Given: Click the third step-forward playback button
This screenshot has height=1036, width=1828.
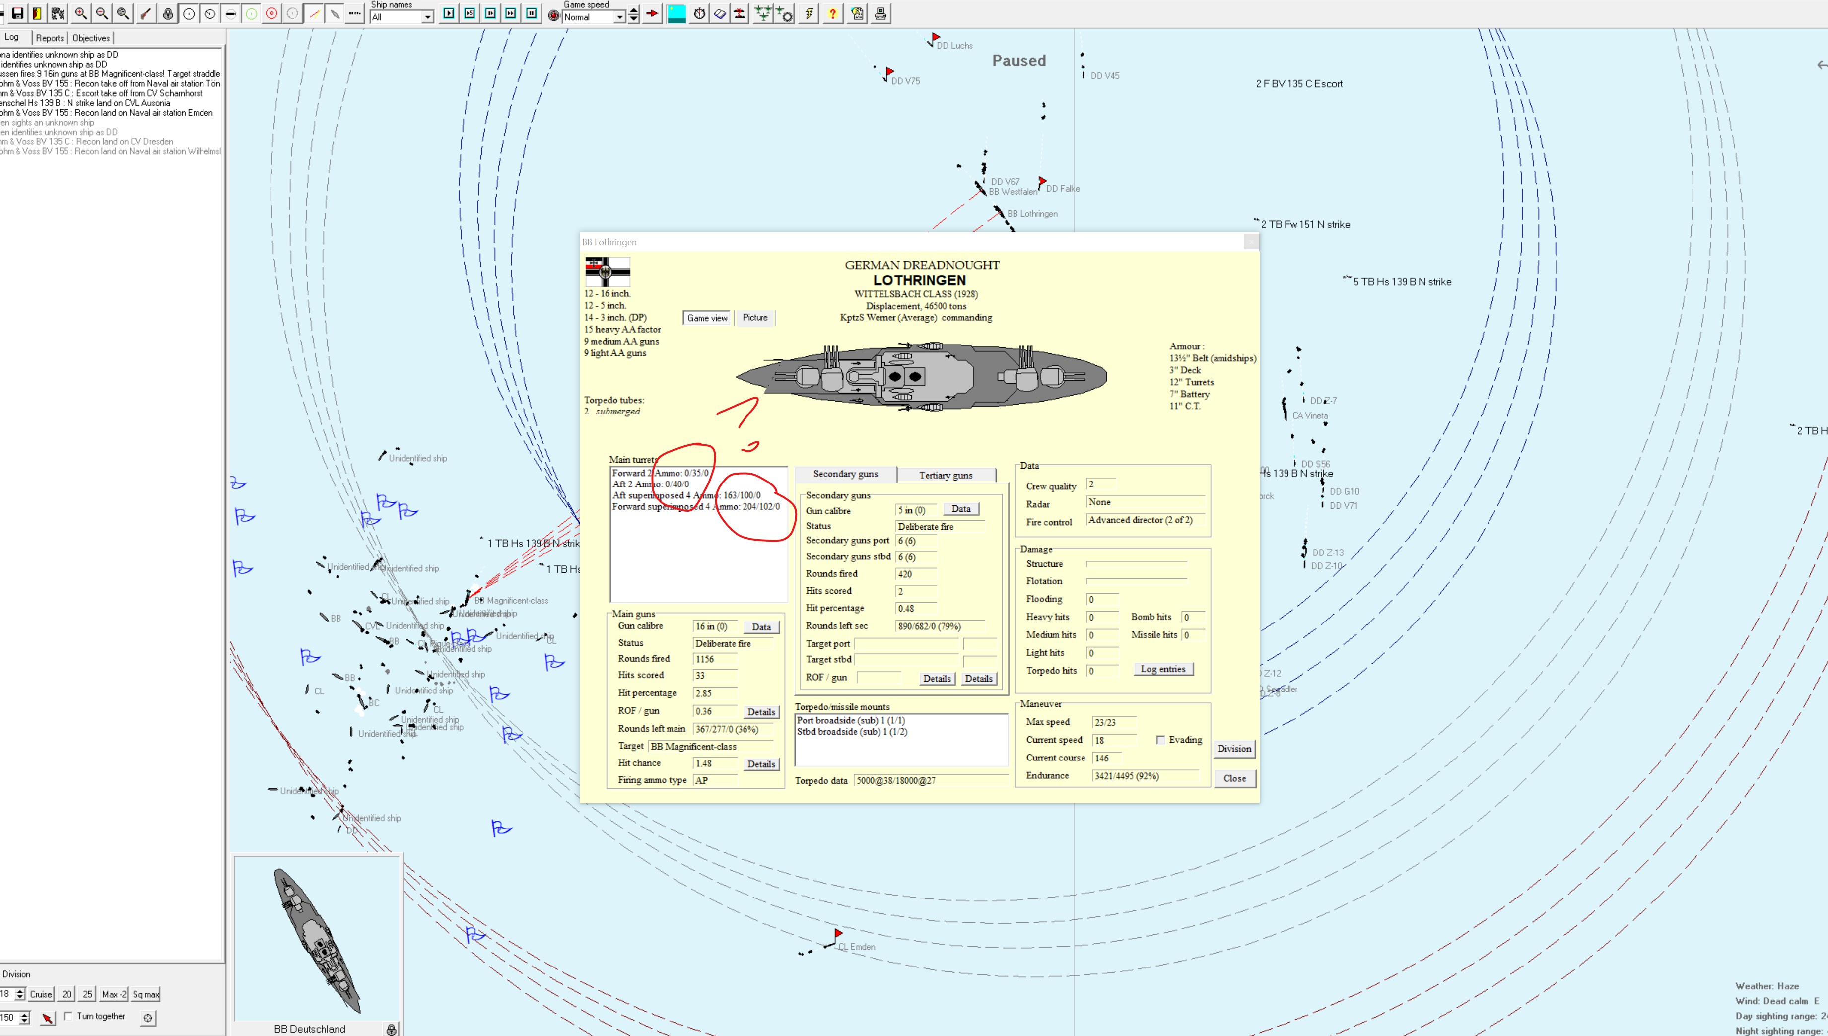Looking at the screenshot, I should point(490,13).
